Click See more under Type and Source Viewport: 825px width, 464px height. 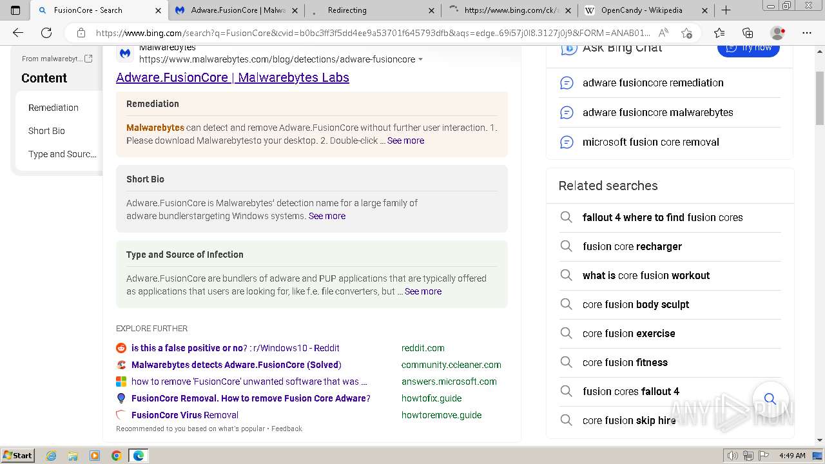pyautogui.click(x=423, y=291)
